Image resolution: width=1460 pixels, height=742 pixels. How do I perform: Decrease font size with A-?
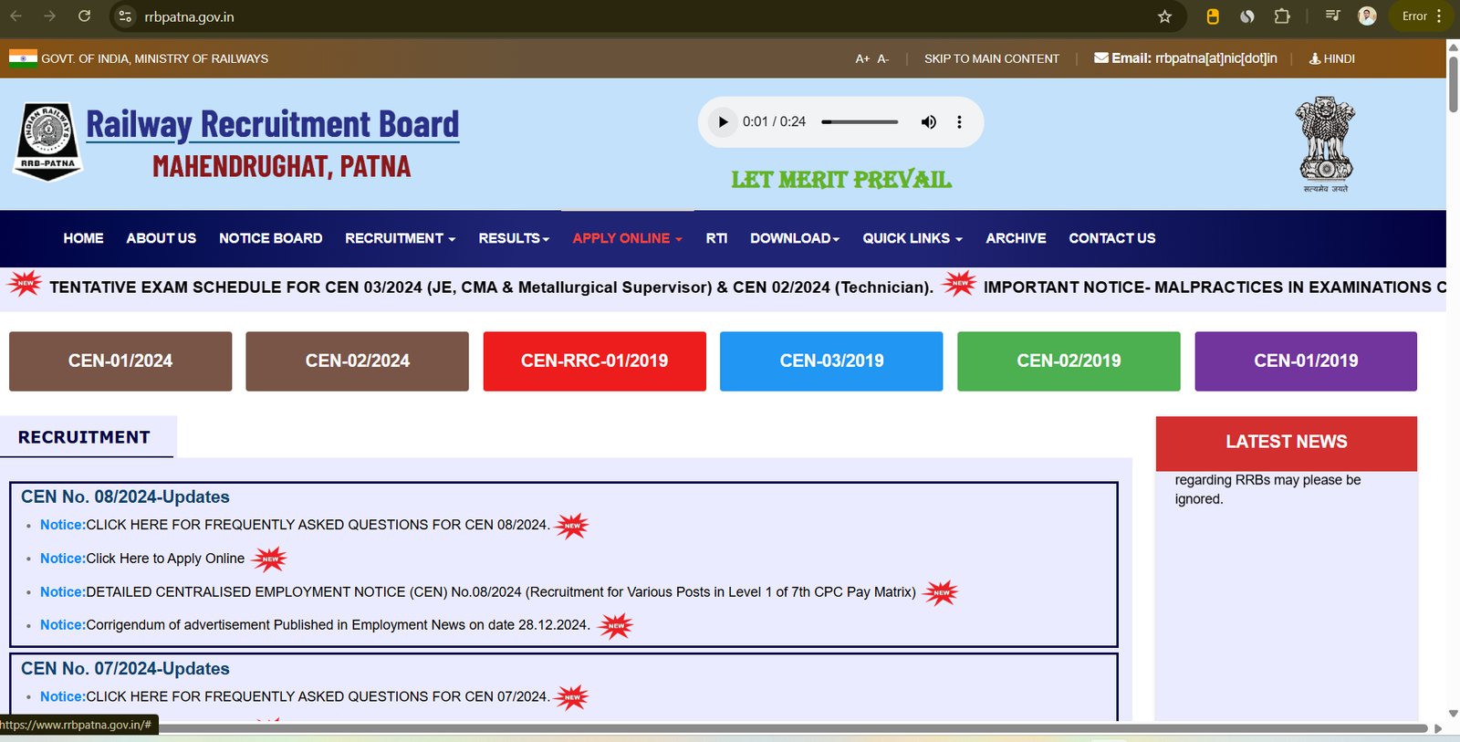click(x=883, y=58)
